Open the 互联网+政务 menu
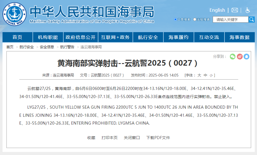 coord(115,37)
